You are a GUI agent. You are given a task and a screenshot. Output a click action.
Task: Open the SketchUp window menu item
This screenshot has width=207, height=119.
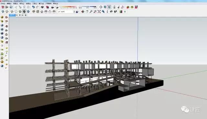click(41, 4)
